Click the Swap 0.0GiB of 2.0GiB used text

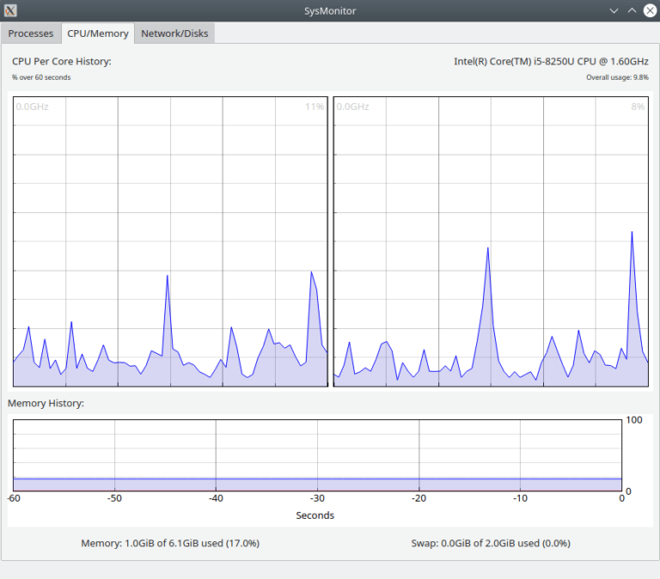tap(491, 543)
